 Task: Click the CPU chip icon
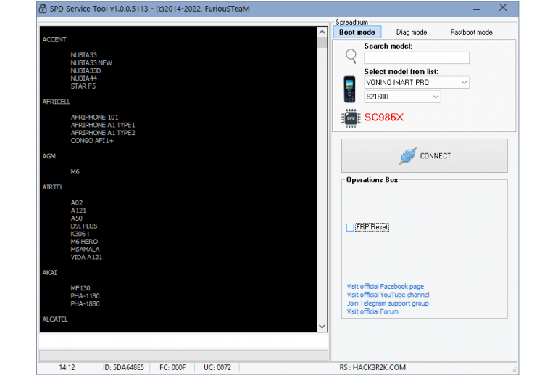click(351, 118)
